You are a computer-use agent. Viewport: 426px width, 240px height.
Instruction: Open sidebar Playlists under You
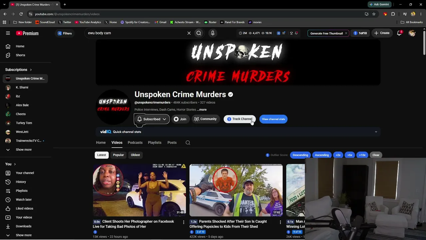pos(25,191)
